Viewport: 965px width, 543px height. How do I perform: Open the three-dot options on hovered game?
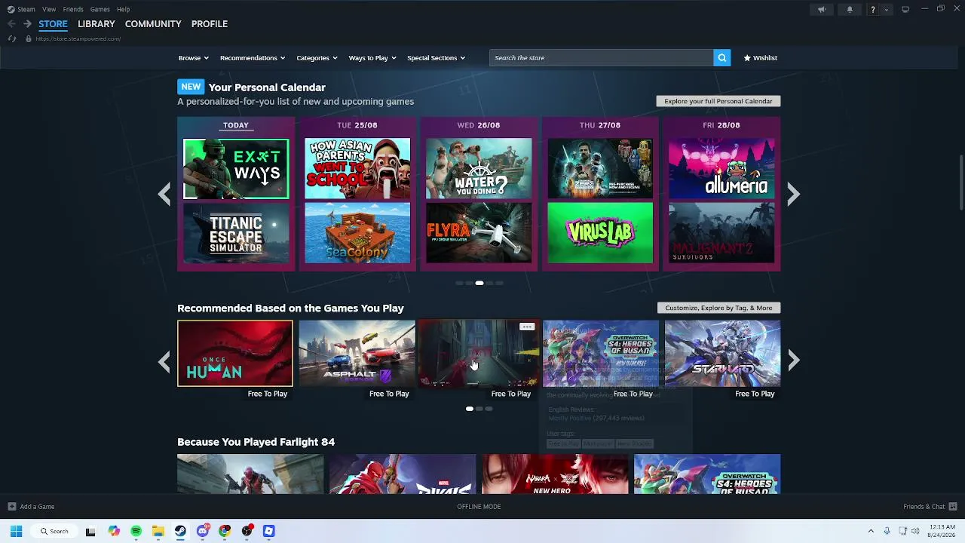[x=527, y=327]
